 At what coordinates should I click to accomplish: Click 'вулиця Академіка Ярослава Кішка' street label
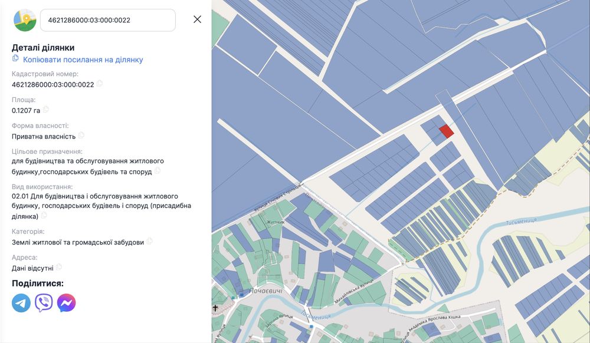tap(430, 329)
